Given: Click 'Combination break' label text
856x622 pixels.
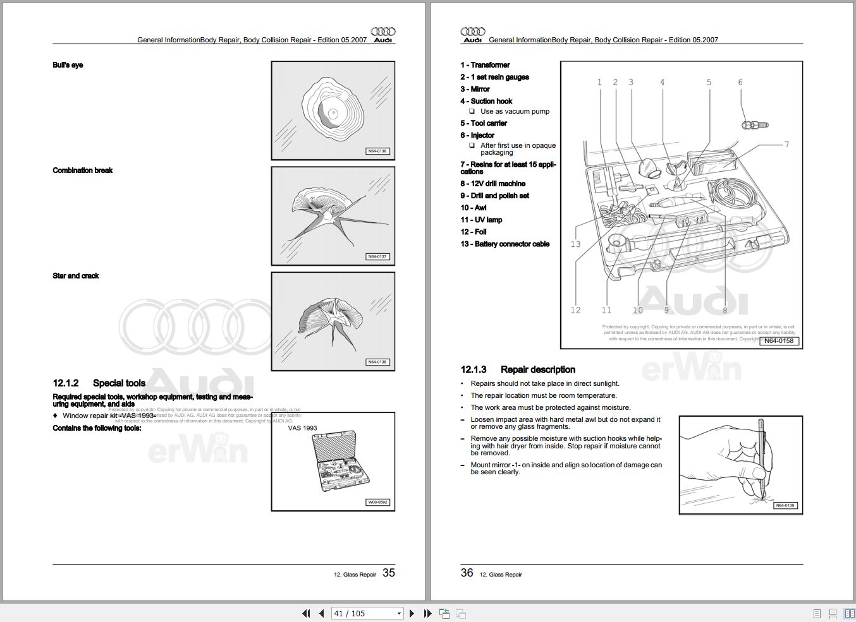Looking at the screenshot, I should (x=83, y=170).
